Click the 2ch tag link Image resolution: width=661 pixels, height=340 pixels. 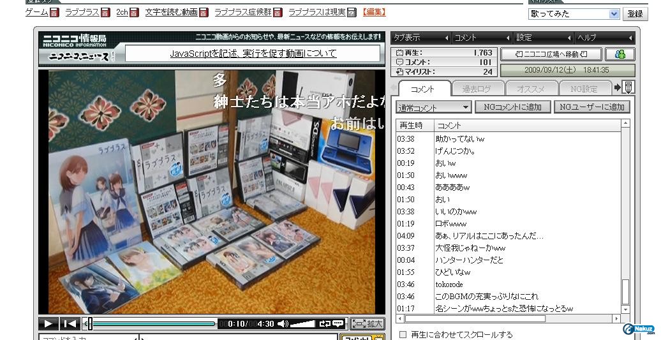(x=123, y=12)
